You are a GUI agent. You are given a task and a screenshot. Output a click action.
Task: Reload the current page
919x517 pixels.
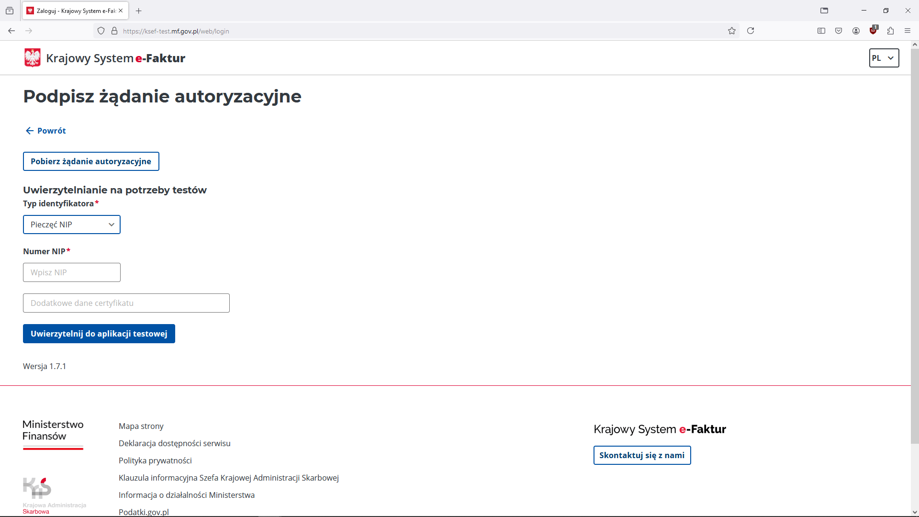751,31
